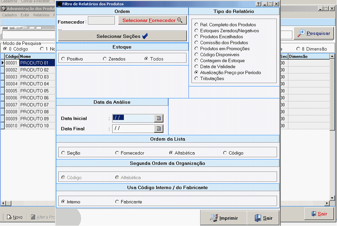Set list order to Código
Viewport: 337px width, 226px height.
(225, 153)
